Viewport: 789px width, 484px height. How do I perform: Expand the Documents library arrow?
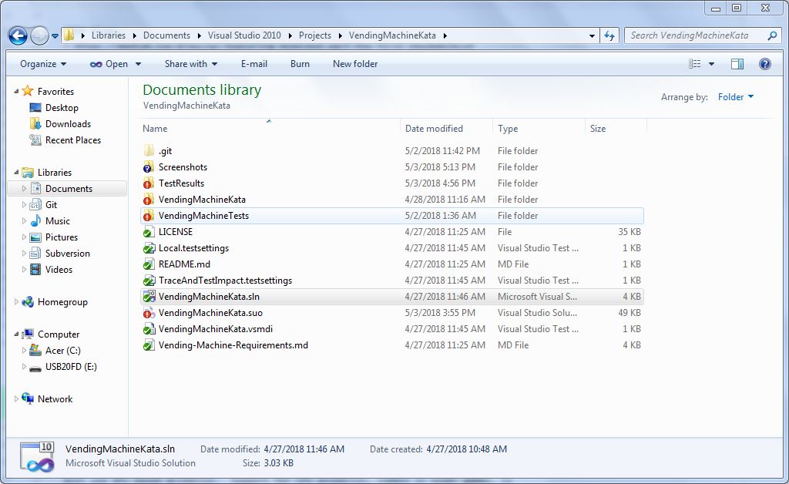click(24, 188)
